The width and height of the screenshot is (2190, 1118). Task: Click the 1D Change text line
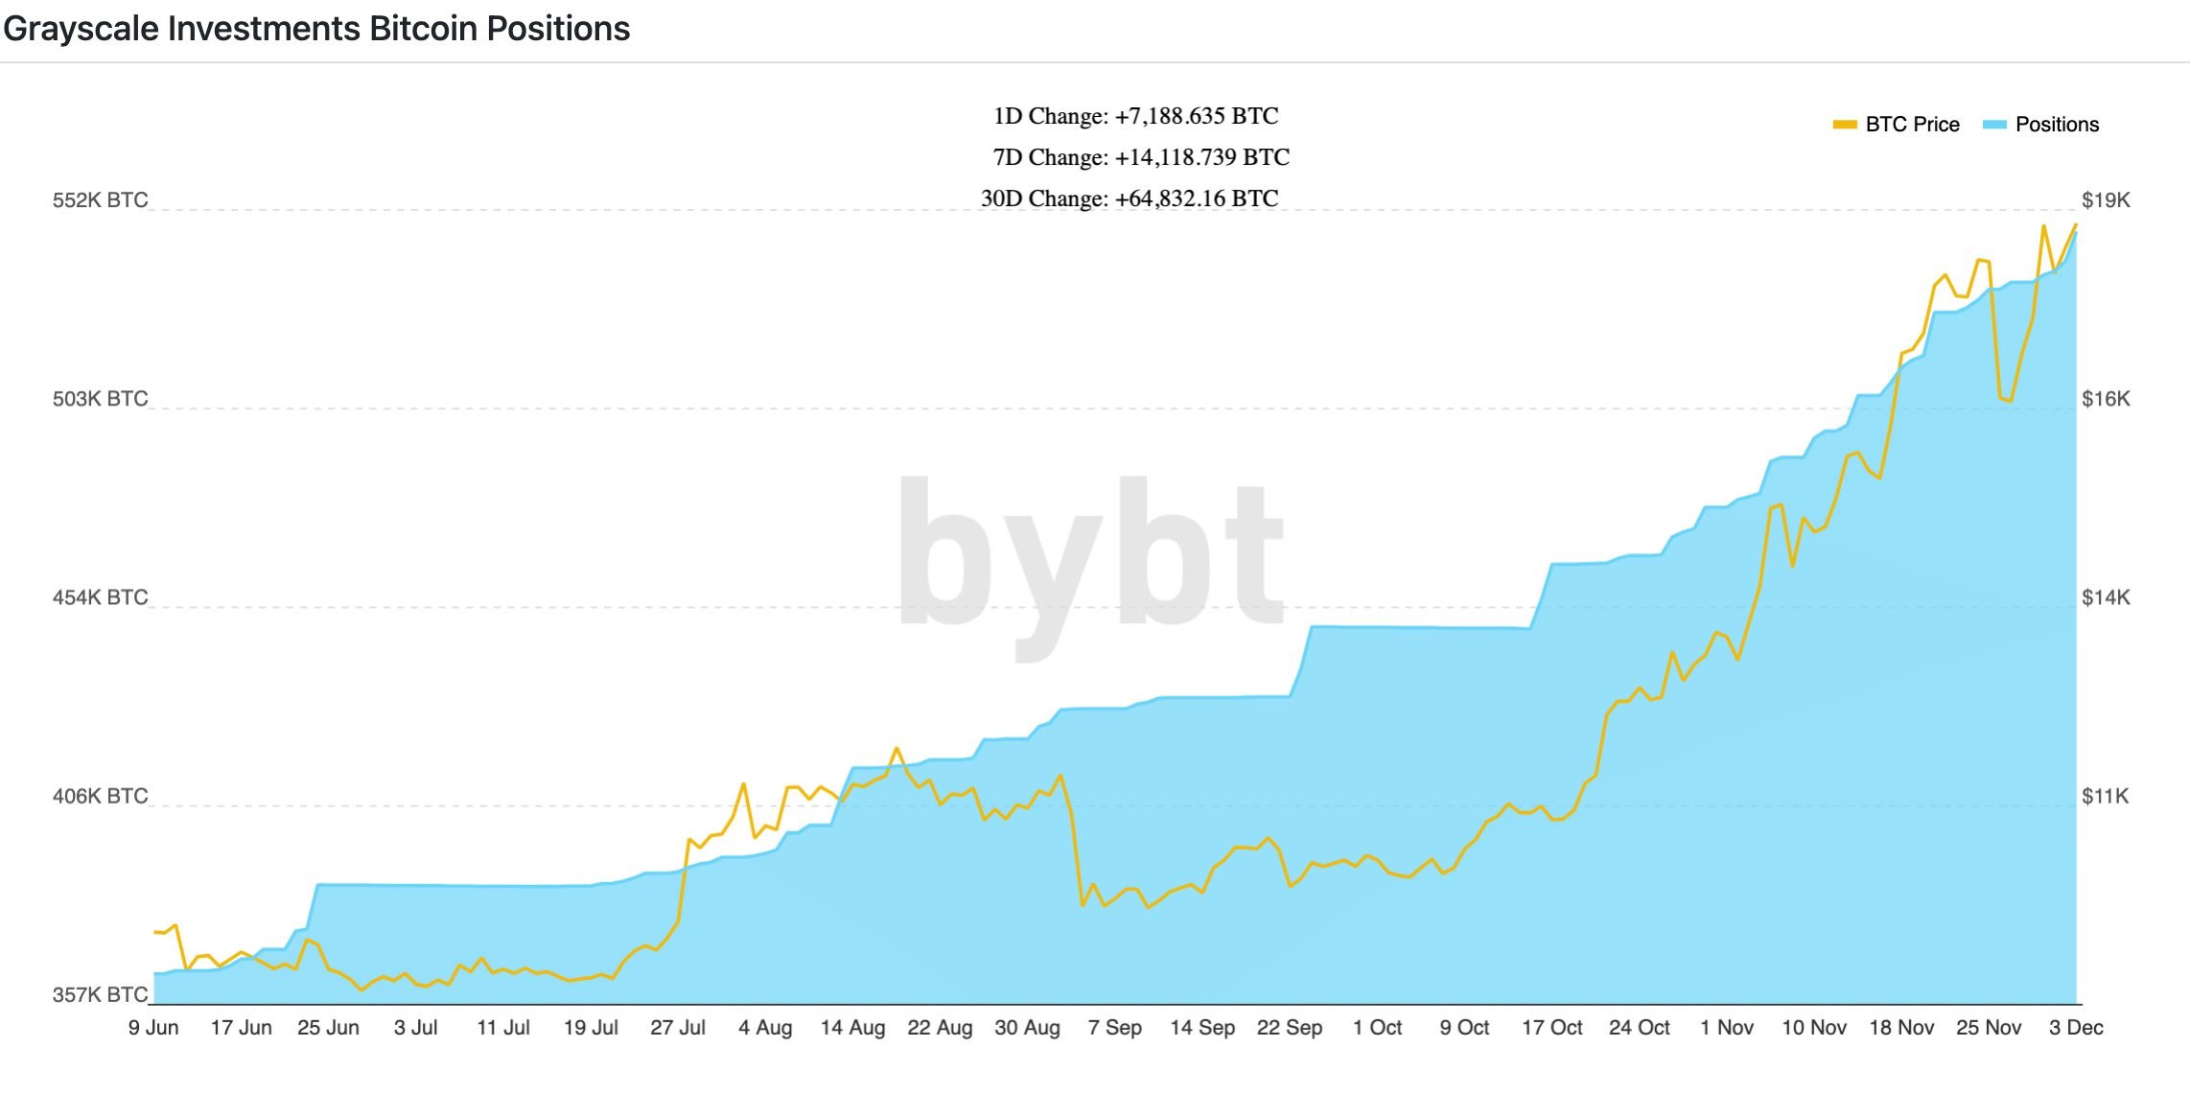(1135, 116)
